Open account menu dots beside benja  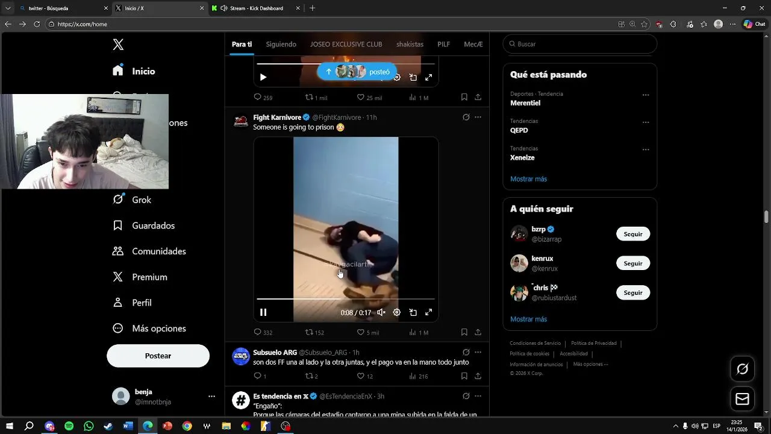(x=211, y=396)
